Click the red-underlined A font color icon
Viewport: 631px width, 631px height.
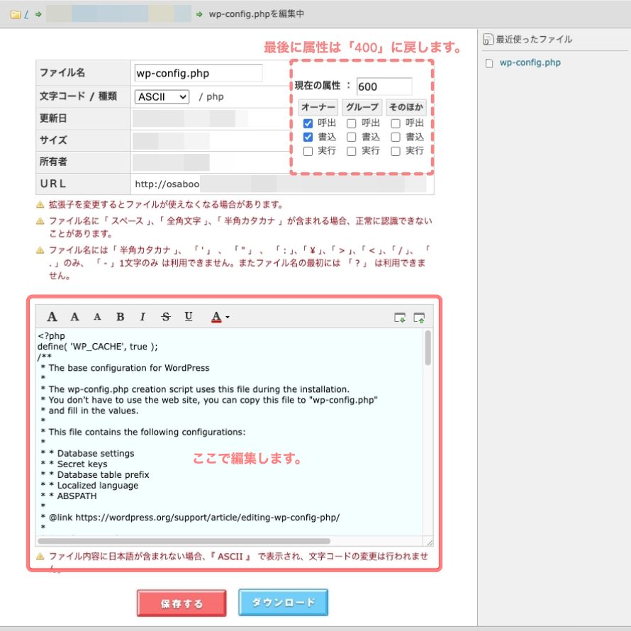coord(216,317)
